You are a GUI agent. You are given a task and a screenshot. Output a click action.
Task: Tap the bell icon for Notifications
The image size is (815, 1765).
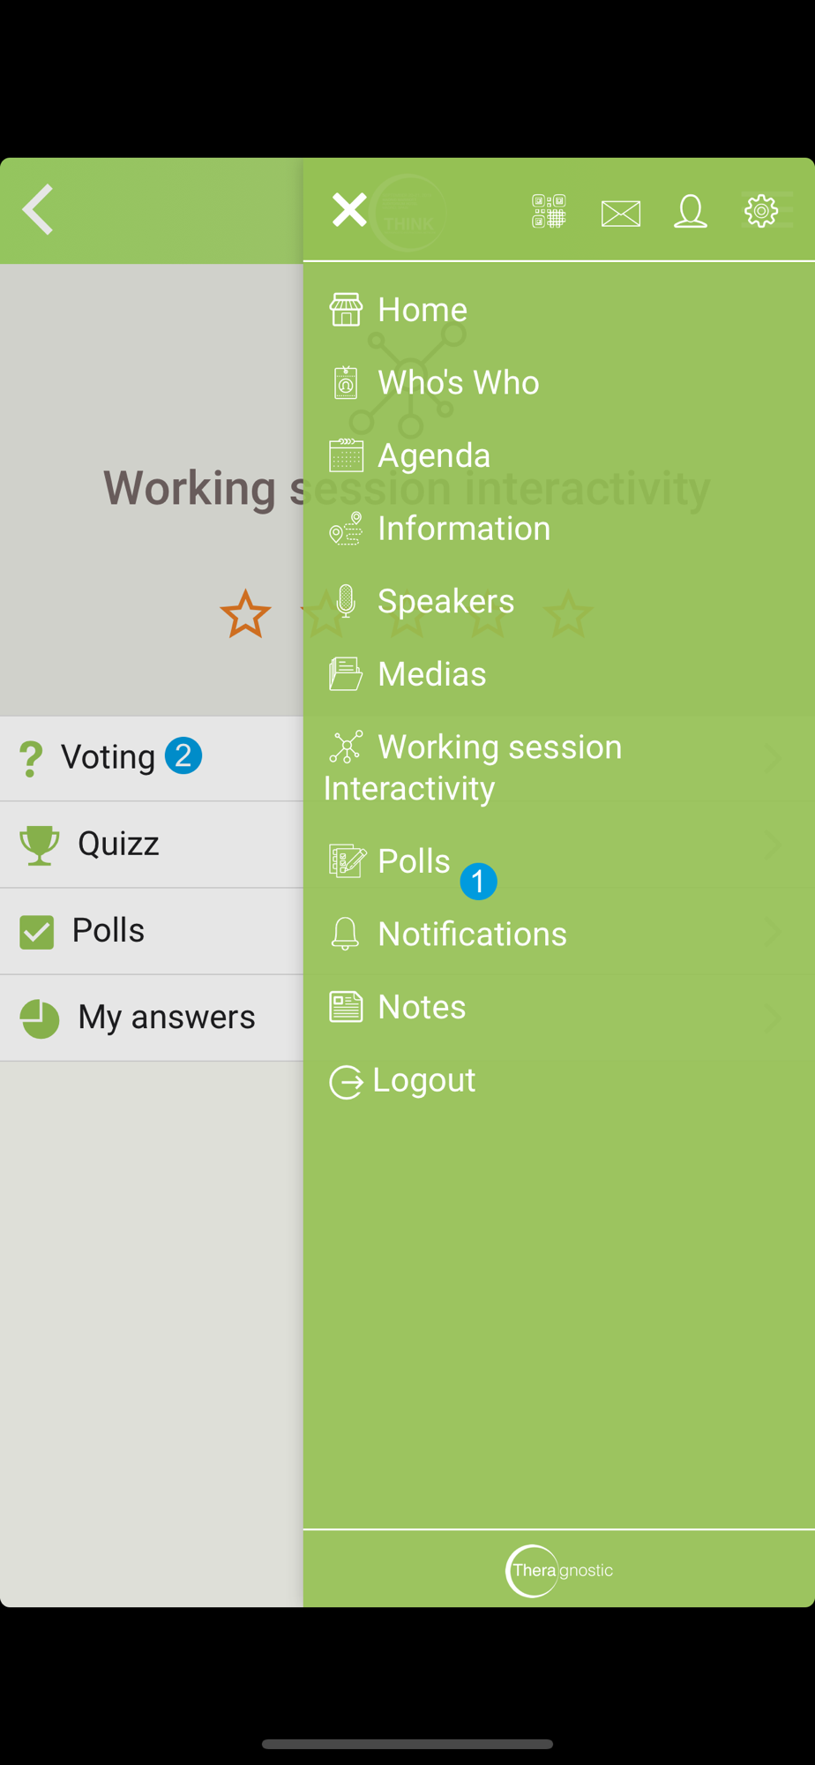click(345, 934)
